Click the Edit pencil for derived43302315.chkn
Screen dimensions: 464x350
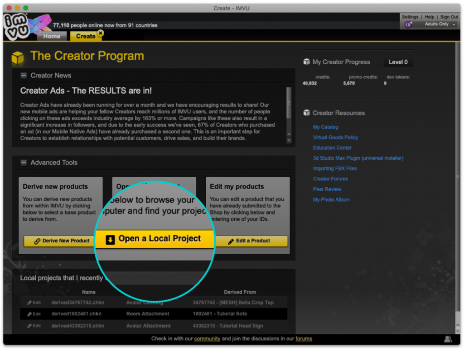[x=34, y=326]
